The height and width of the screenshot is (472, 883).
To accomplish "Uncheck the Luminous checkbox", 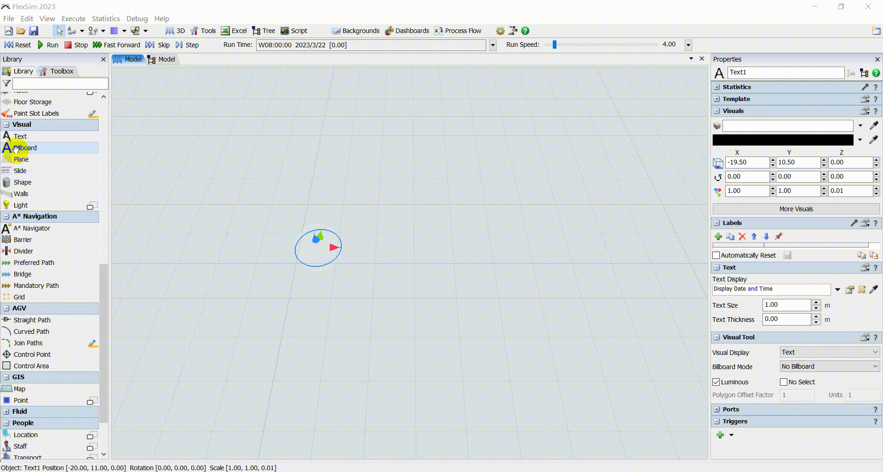I will (x=716, y=382).
